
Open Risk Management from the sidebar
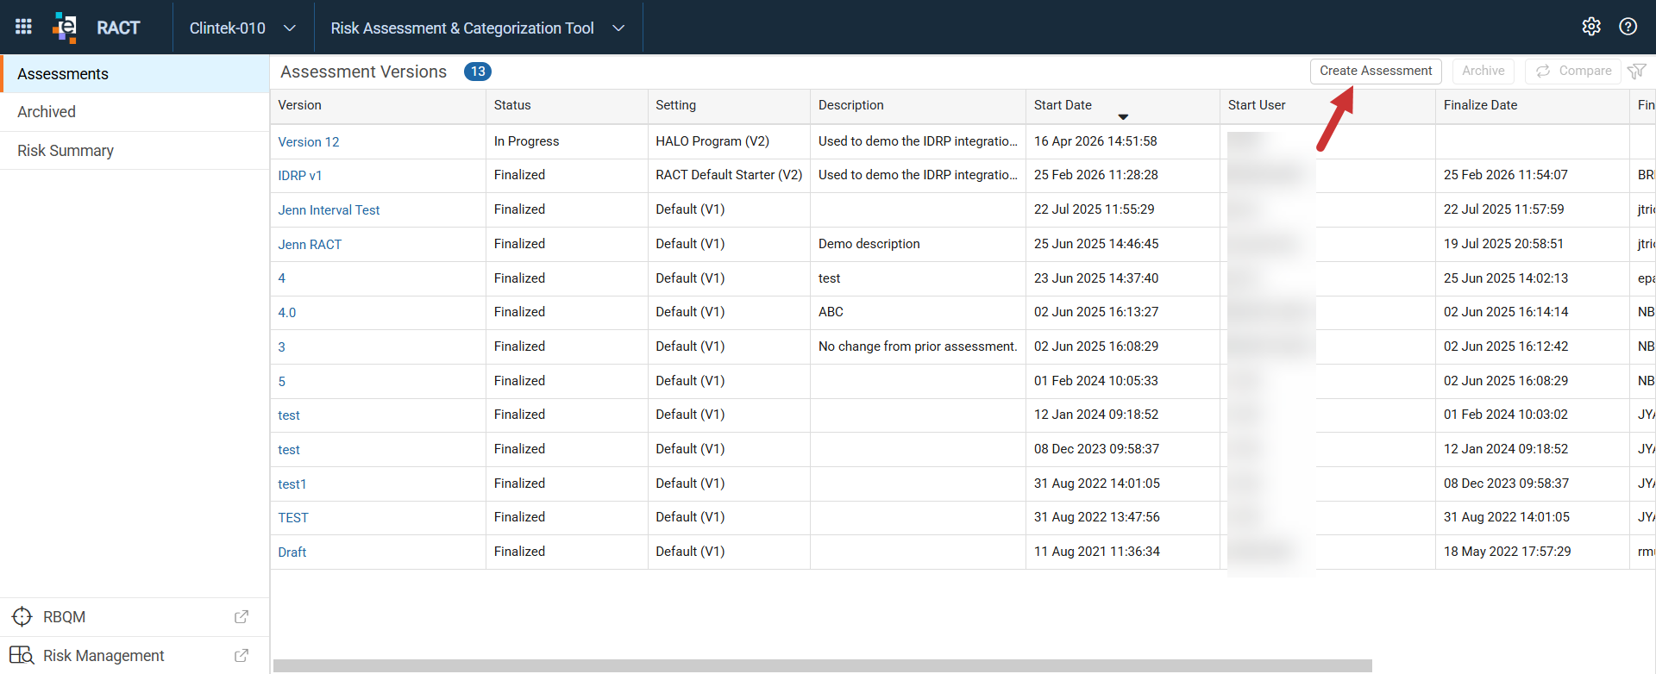pyautogui.click(x=135, y=656)
